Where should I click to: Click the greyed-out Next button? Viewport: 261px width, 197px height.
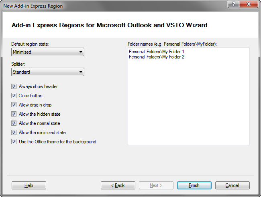click(x=156, y=185)
